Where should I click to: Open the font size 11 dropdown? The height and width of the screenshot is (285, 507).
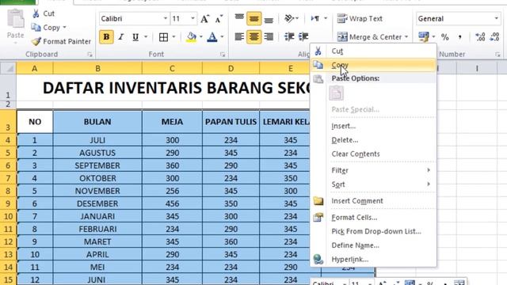coord(193,19)
